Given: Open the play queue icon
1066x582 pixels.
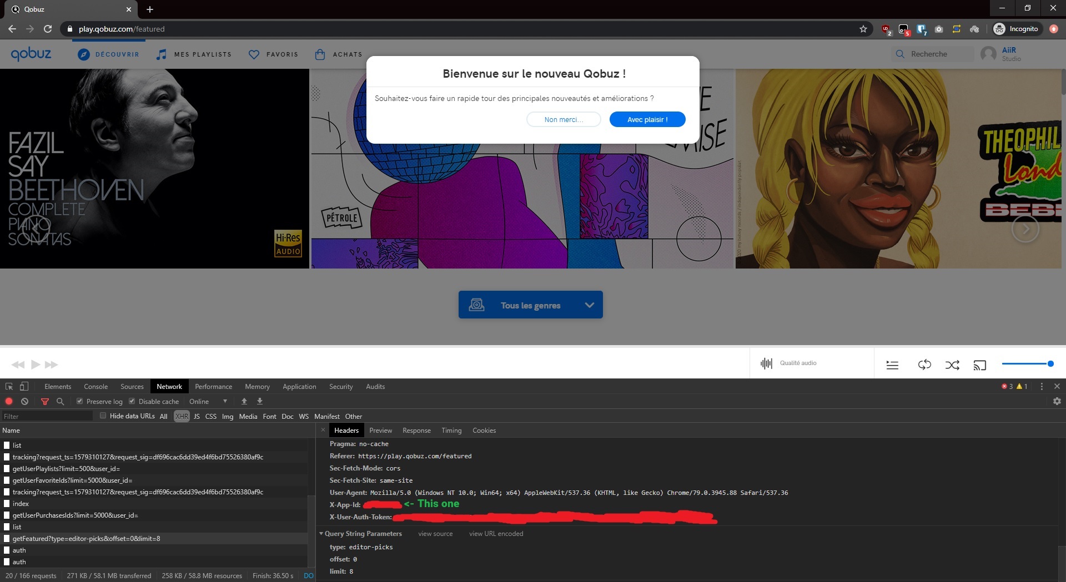Looking at the screenshot, I should [x=892, y=365].
